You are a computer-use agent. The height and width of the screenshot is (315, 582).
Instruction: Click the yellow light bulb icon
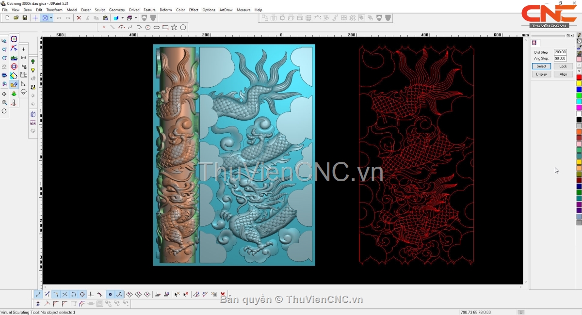click(x=33, y=70)
